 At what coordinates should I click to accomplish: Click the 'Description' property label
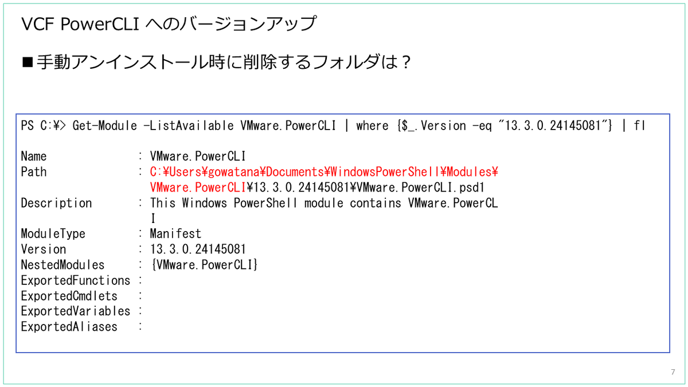[x=56, y=202]
